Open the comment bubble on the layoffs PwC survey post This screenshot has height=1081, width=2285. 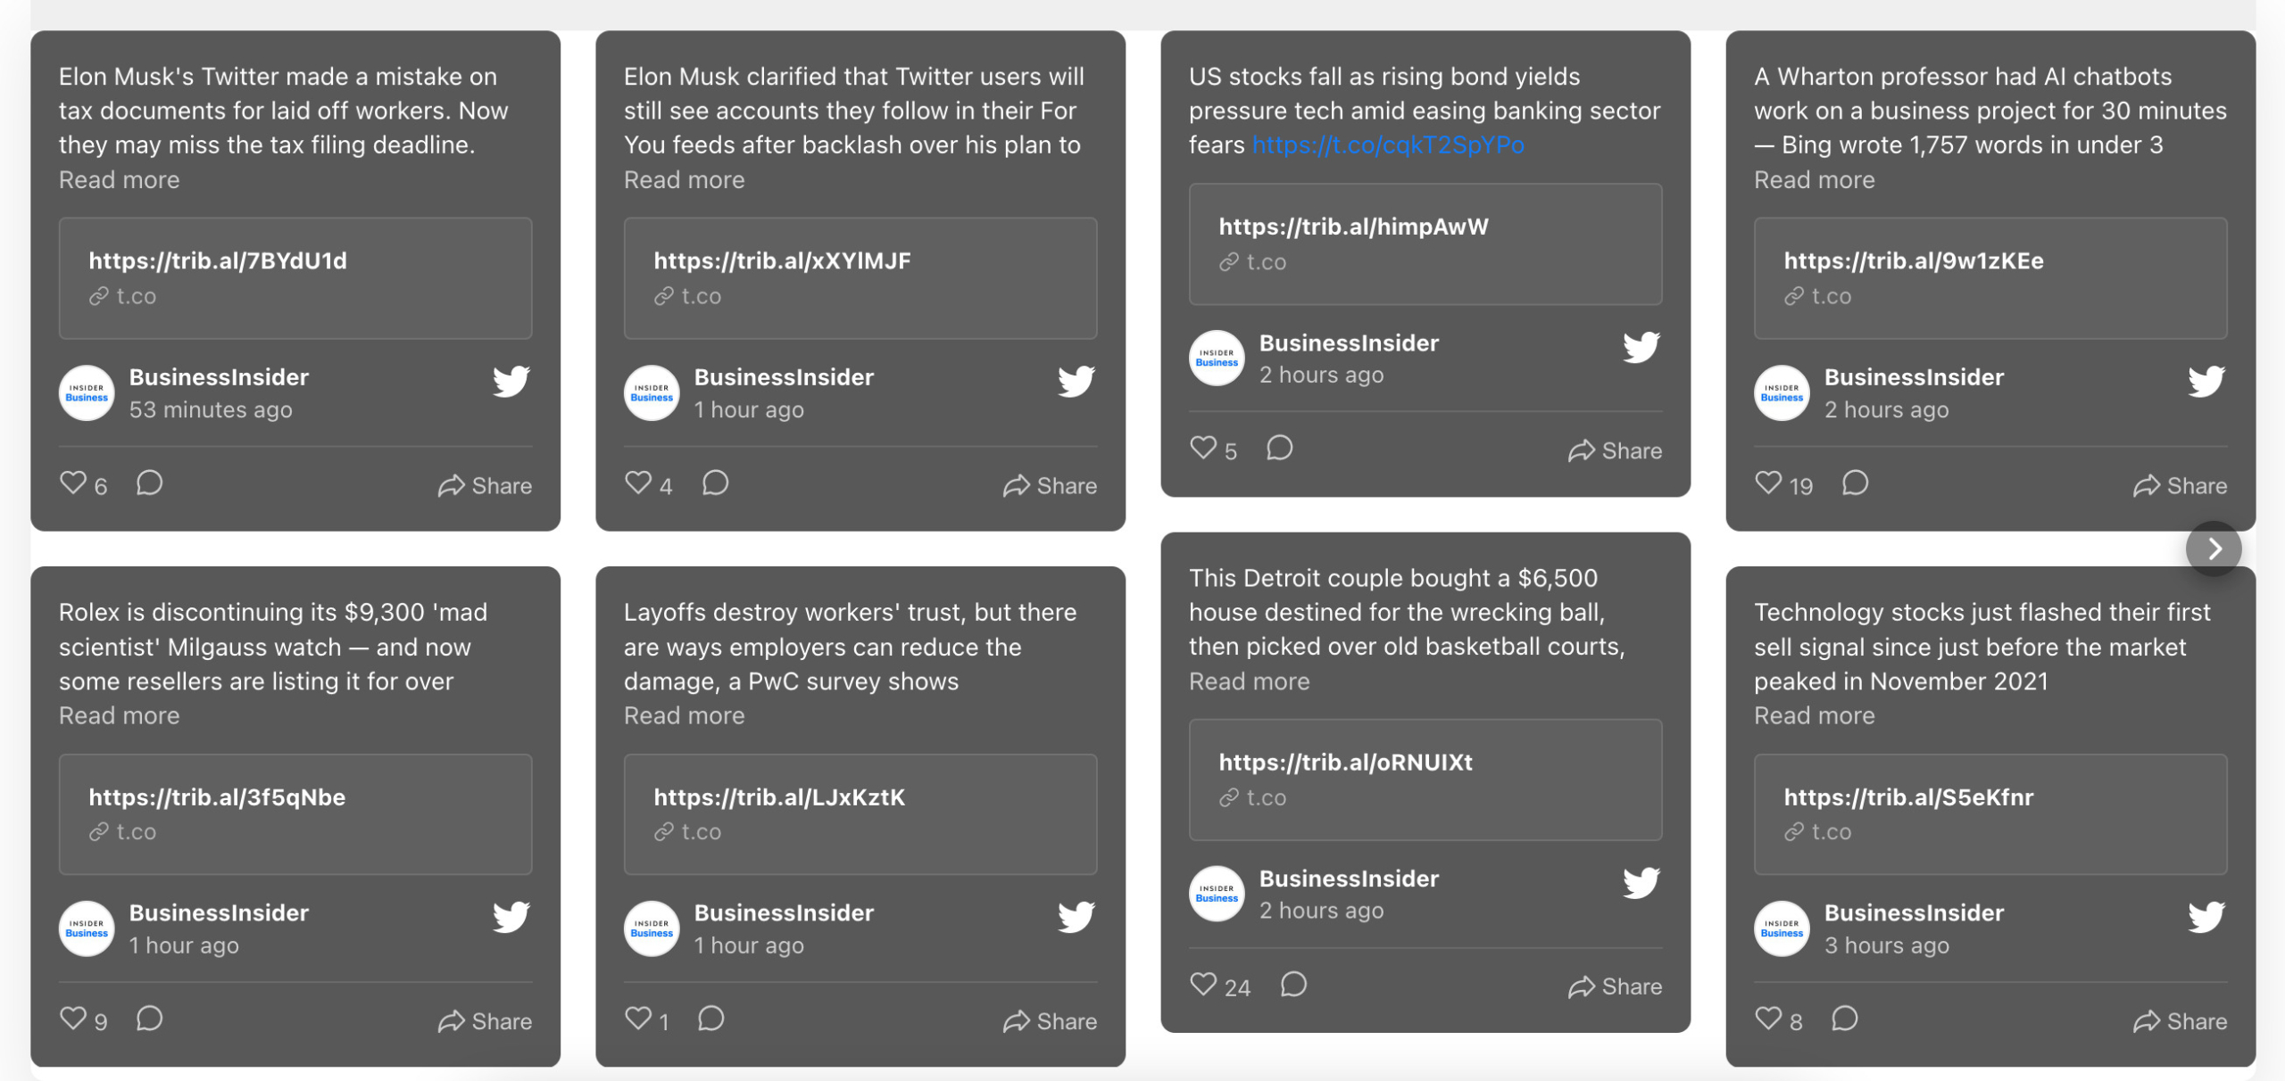pyautogui.click(x=711, y=1019)
